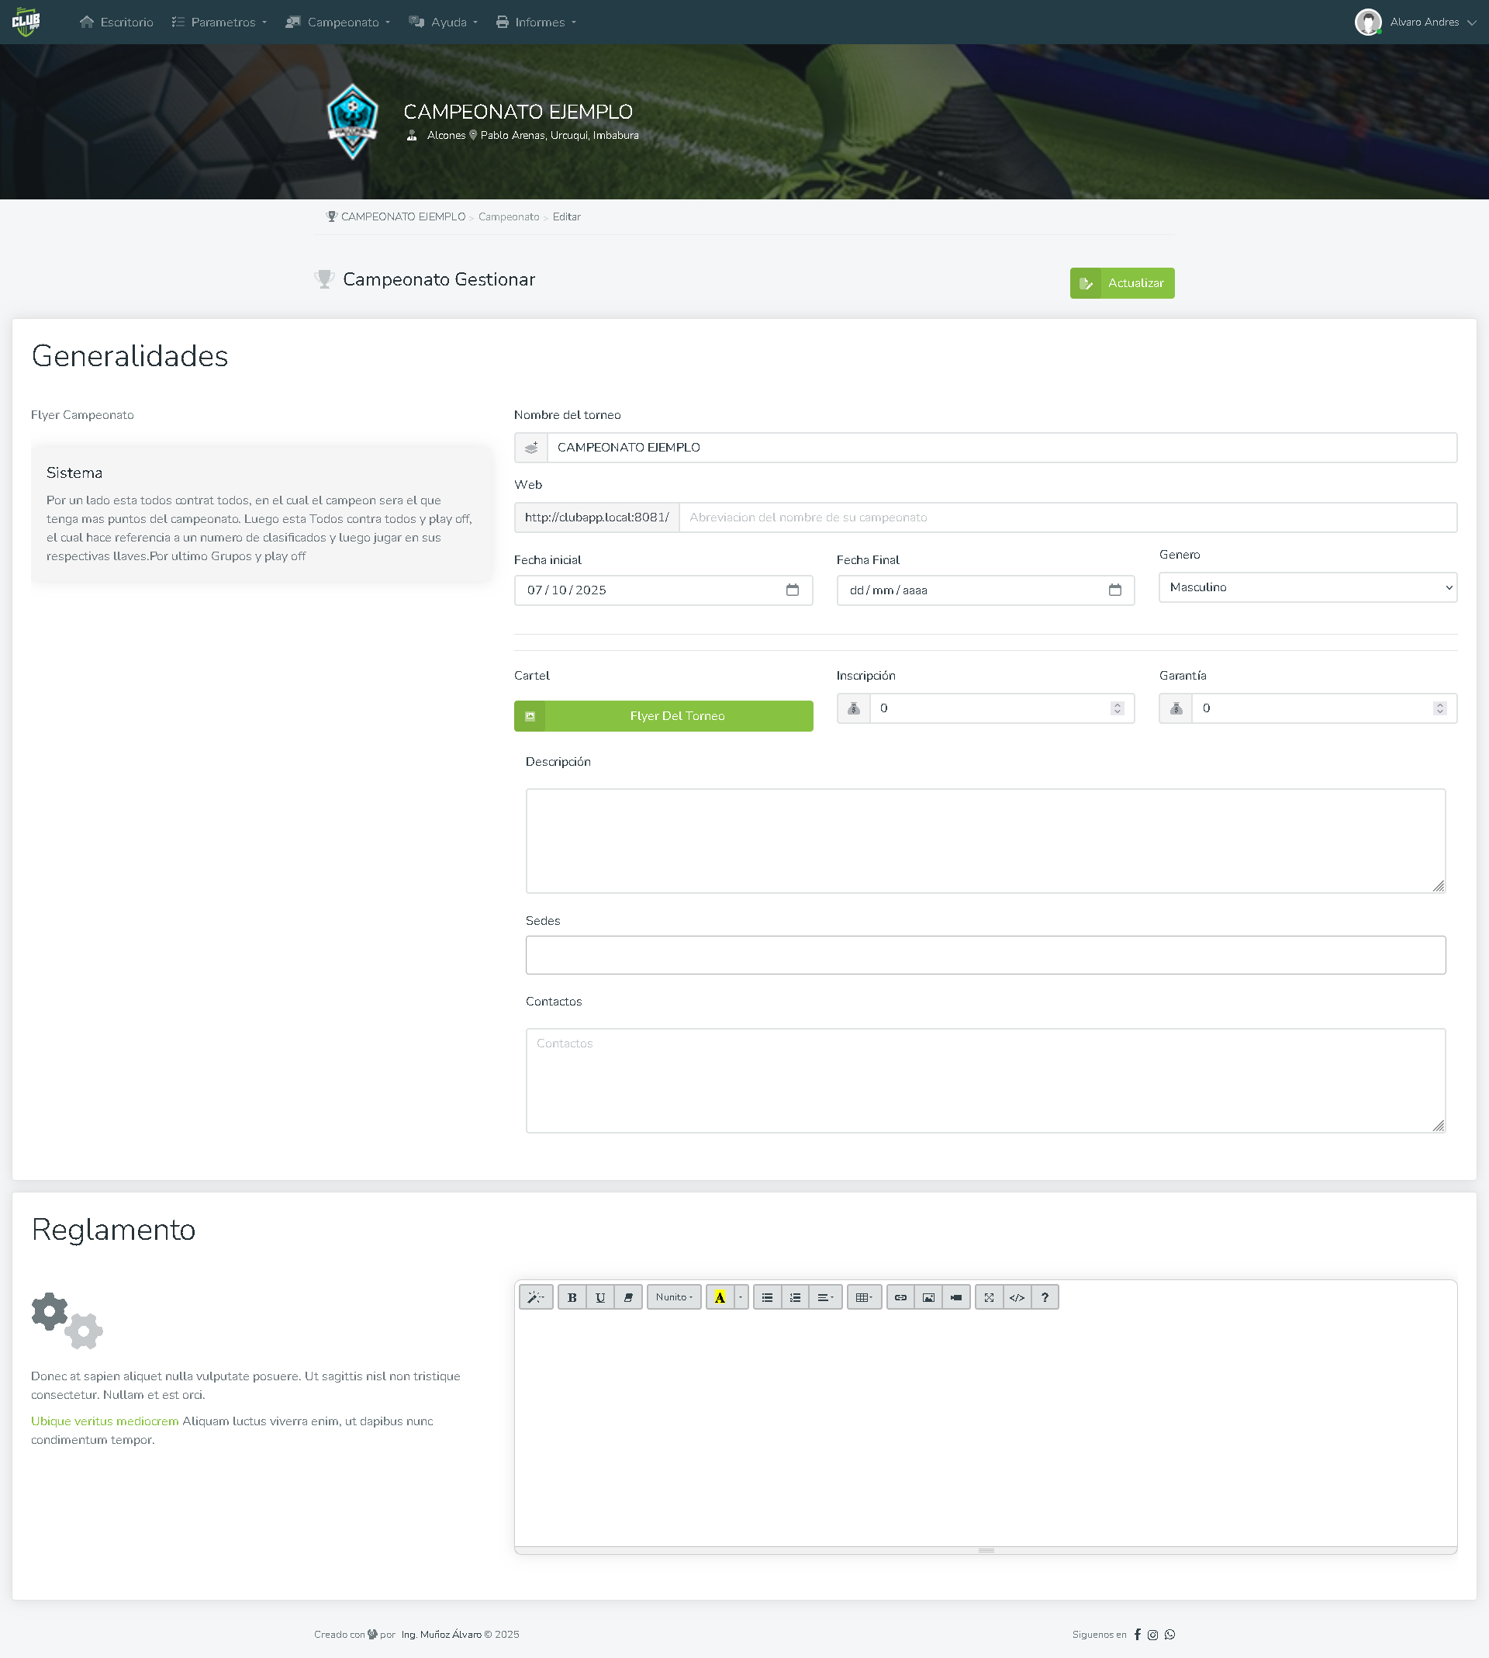Toggle bold in Reglamento editor
The height and width of the screenshot is (1658, 1489).
572,1297
